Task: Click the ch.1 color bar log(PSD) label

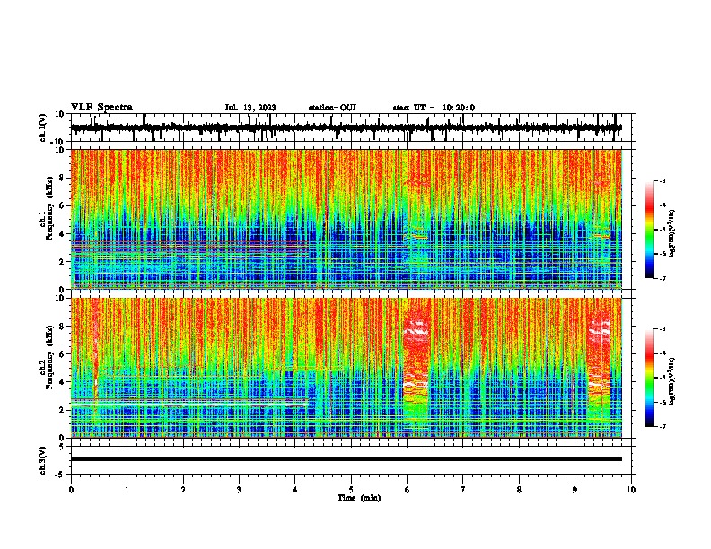Action: pos(672,233)
